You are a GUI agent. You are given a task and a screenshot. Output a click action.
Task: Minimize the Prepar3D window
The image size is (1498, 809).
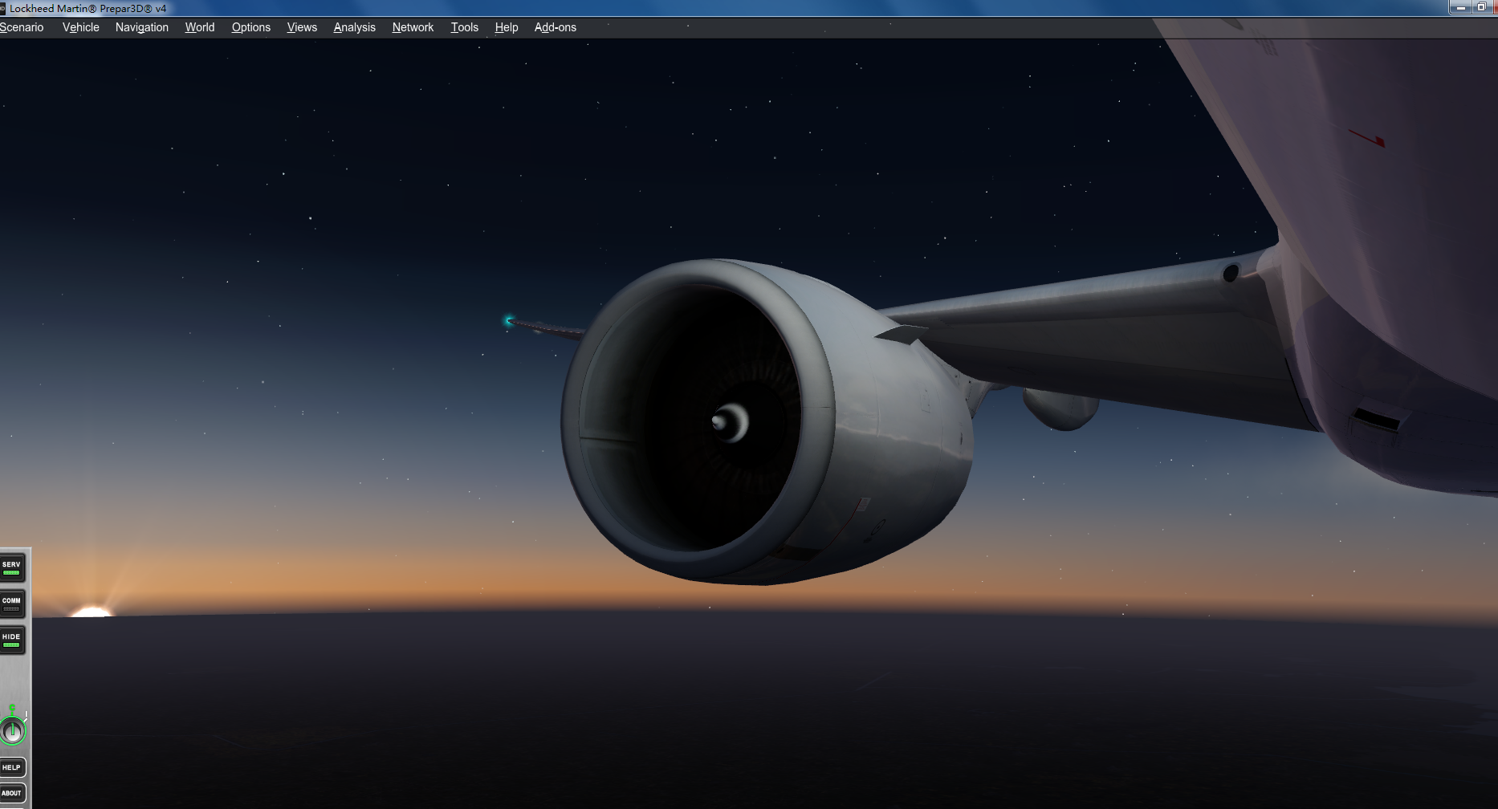[x=1461, y=8]
